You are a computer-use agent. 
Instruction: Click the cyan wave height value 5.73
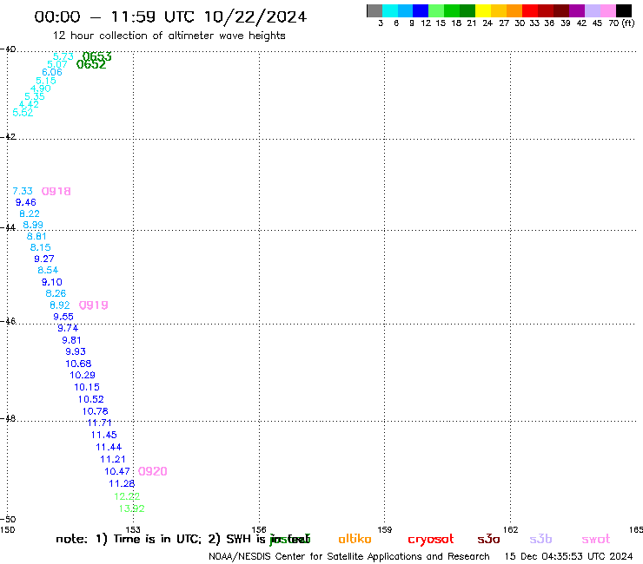point(63,56)
